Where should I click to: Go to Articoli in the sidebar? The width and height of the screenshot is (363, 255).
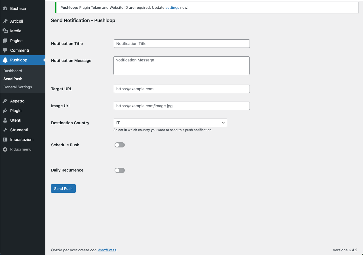click(x=23, y=21)
